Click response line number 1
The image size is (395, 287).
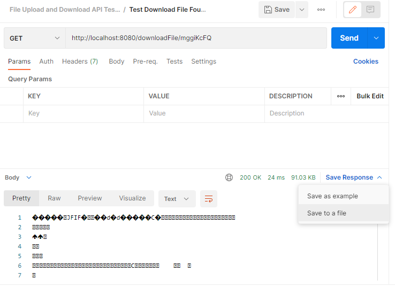20,218
